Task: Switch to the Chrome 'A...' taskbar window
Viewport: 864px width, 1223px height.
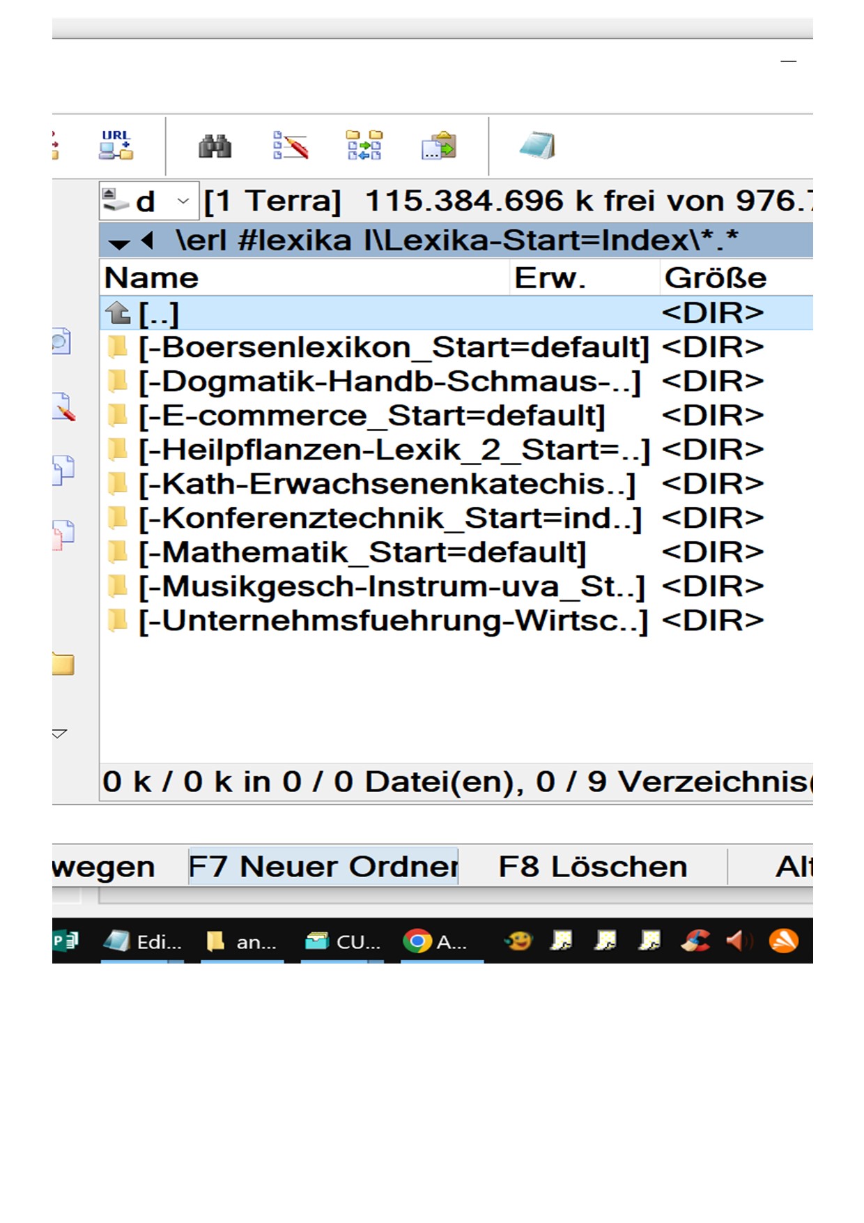Action: tap(442, 942)
